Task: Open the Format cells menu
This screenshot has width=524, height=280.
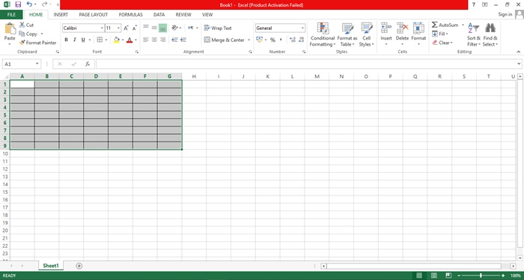Action: (x=418, y=34)
